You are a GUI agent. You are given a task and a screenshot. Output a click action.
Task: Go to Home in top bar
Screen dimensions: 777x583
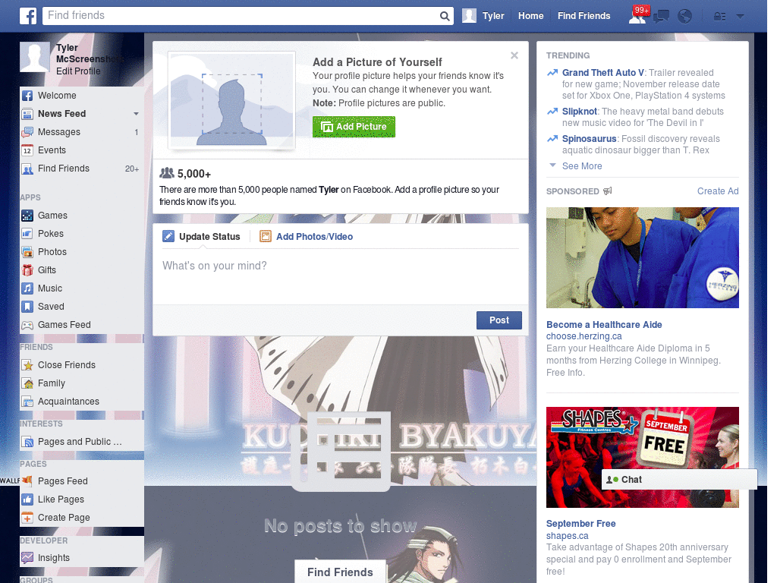(530, 16)
